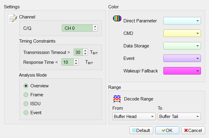This screenshot has height=138, width=209.
Task: Increase the Response Time value
Action: click(x=76, y=61)
